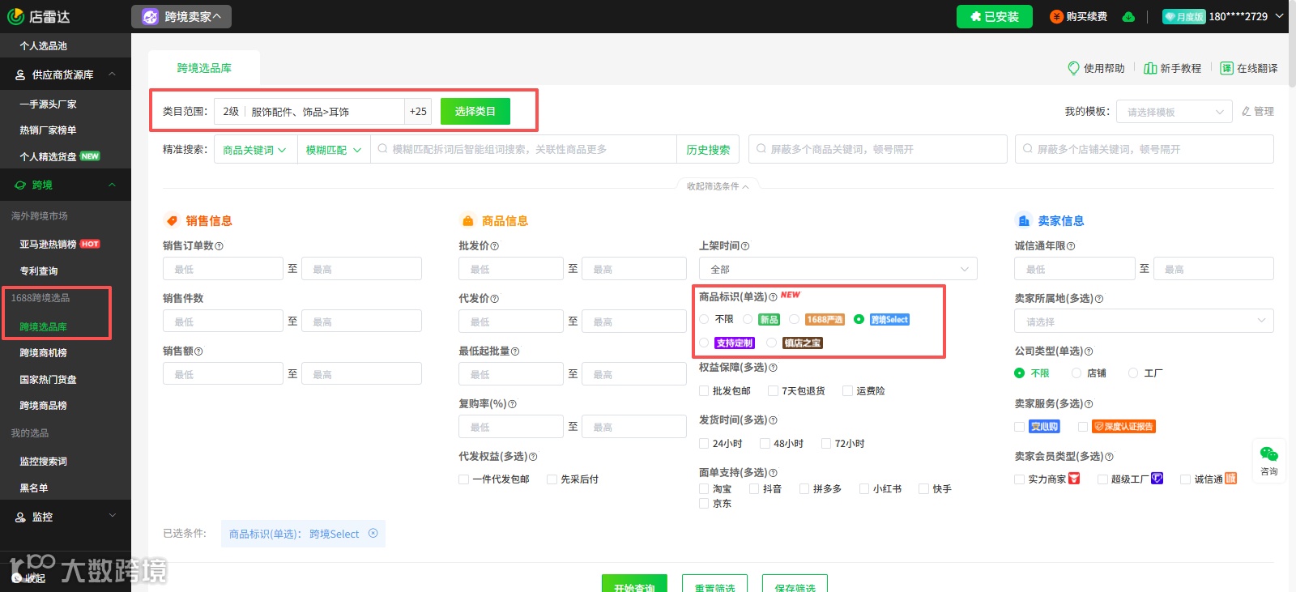The image size is (1296, 592).
Task: Open 新手教程 tutorial book icon
Action: [x=1149, y=68]
